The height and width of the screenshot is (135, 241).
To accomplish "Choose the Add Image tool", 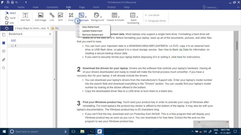I will click(x=40, y=17).
